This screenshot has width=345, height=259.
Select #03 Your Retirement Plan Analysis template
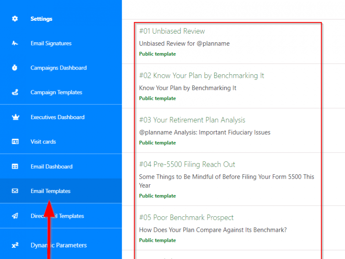tap(192, 120)
